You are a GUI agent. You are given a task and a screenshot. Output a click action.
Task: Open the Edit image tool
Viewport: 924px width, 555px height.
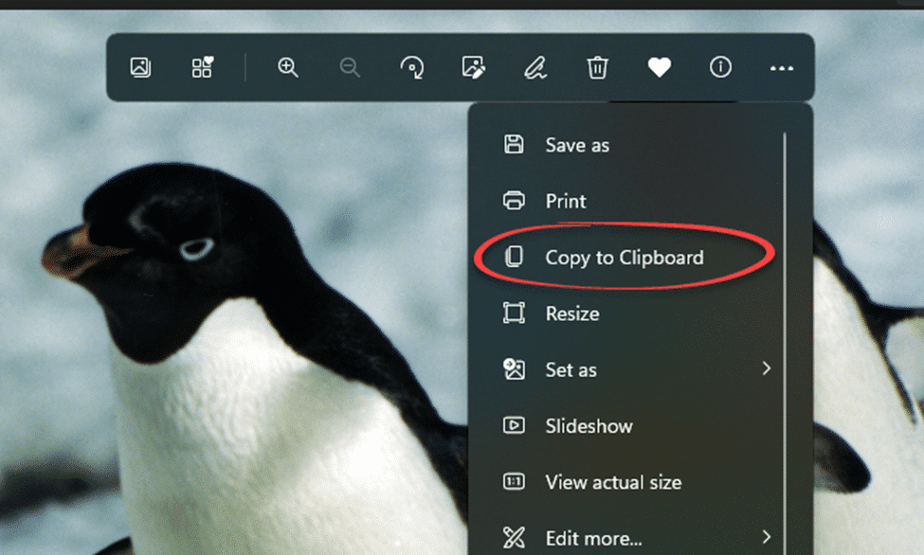coord(473,67)
